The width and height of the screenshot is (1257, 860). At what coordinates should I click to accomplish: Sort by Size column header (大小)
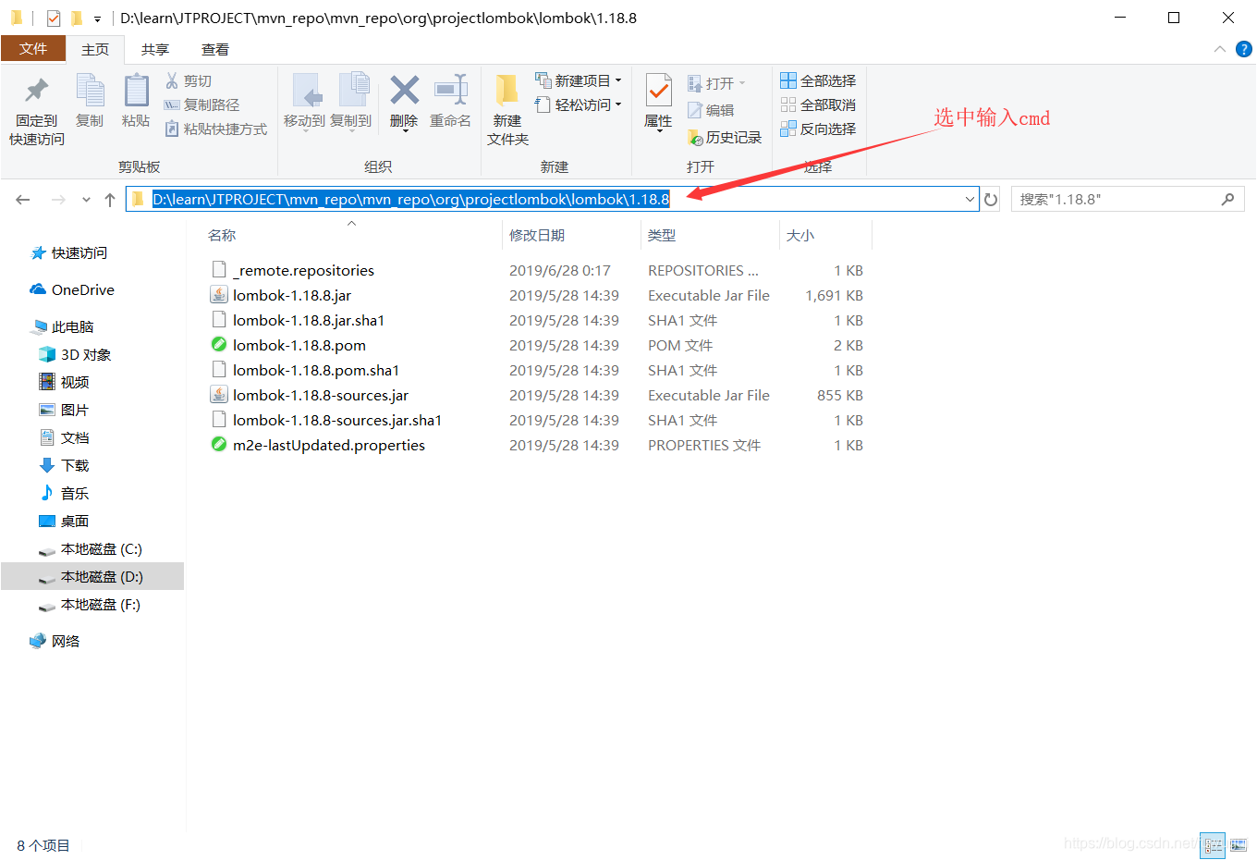click(800, 236)
